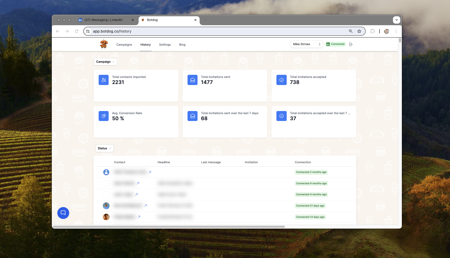Switch to the LinkedIn Messaging browser tab

pyautogui.click(x=103, y=20)
